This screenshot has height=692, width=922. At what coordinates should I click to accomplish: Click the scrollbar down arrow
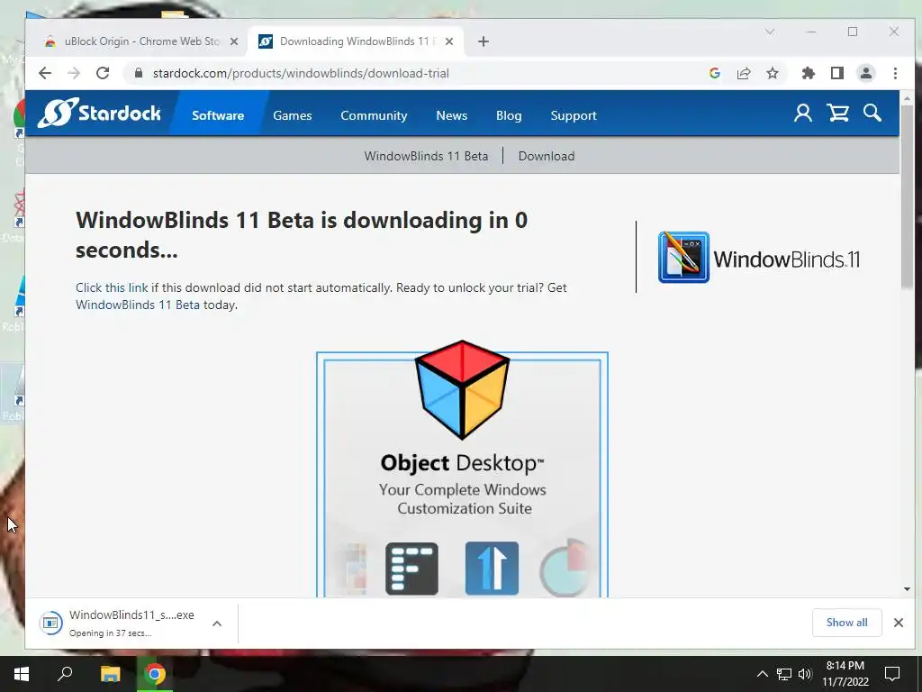tap(907, 589)
